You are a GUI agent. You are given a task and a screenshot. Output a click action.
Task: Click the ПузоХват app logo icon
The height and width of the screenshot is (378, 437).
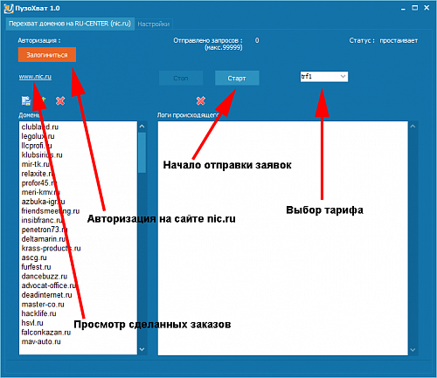tap(9, 8)
